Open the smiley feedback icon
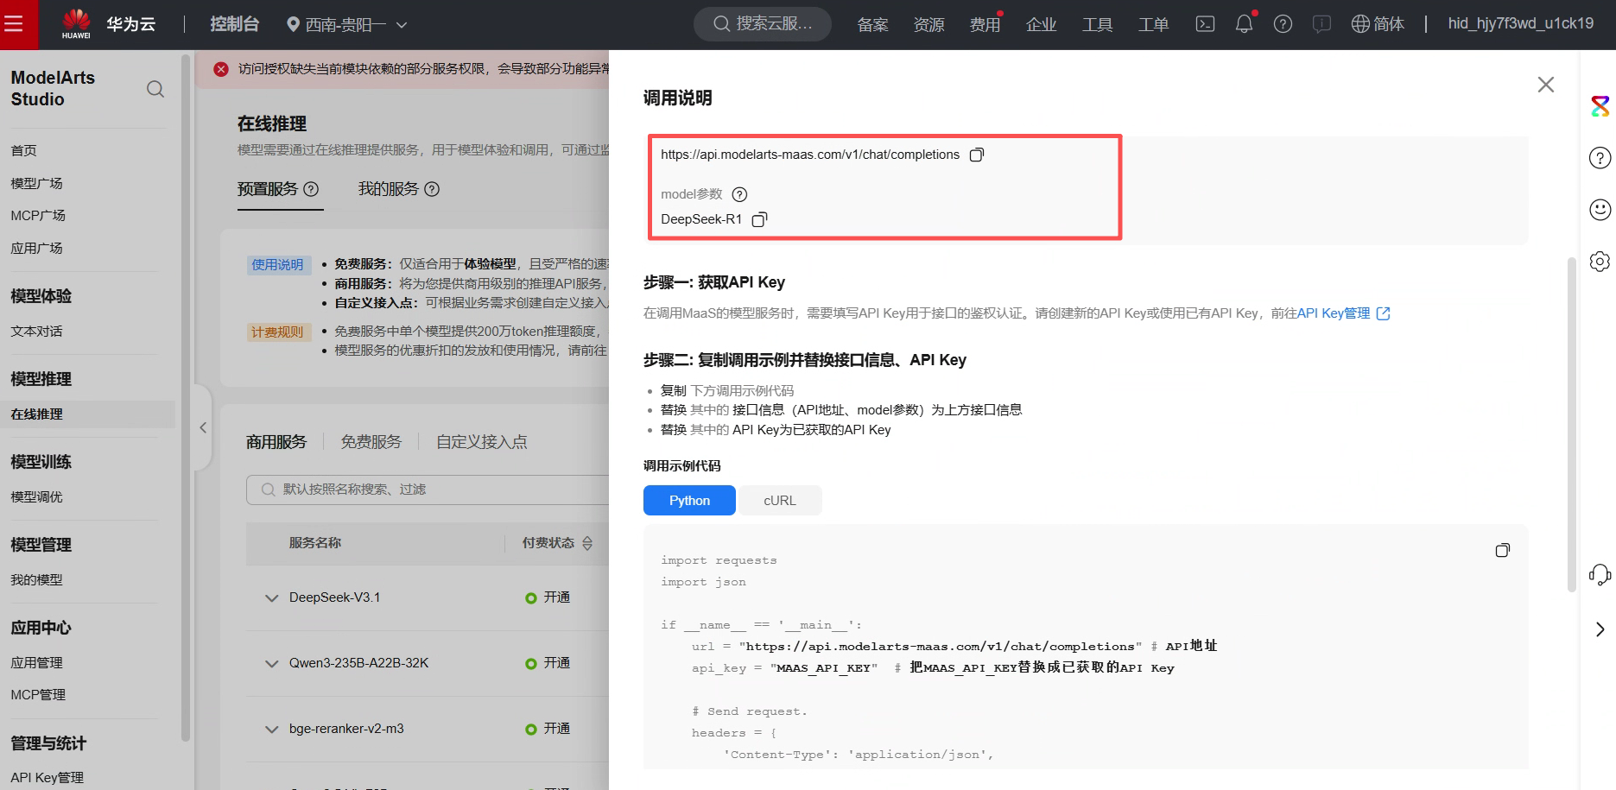Image resolution: width=1616 pixels, height=790 pixels. point(1600,210)
